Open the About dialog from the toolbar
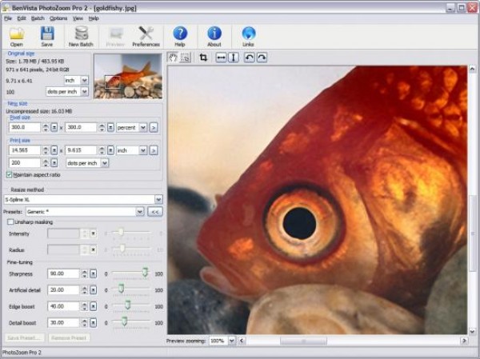The height and width of the screenshot is (359, 480). click(x=214, y=34)
